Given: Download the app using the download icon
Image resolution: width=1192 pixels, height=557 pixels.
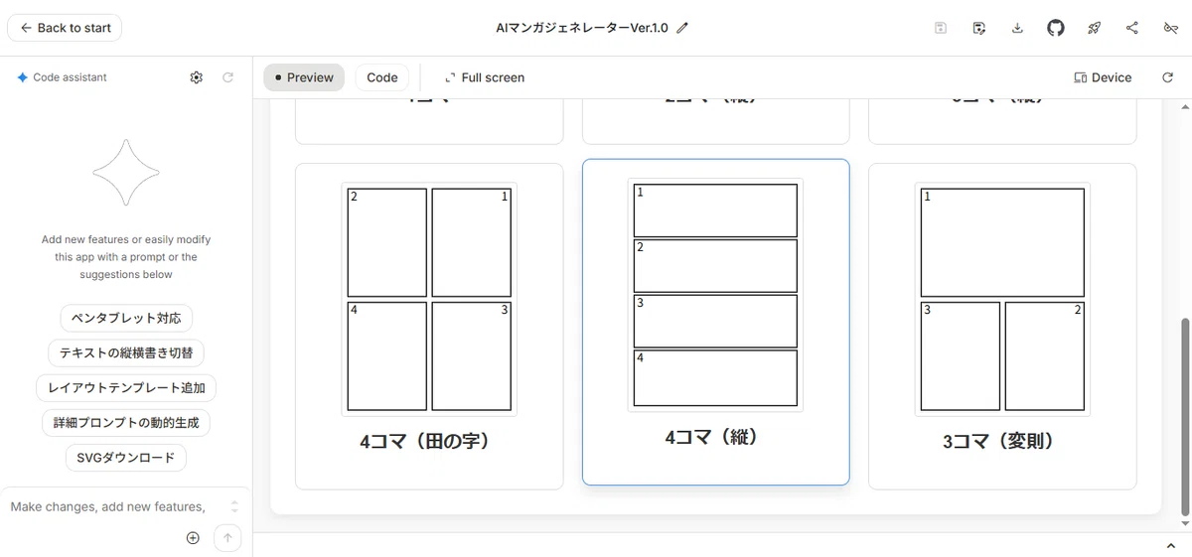Looking at the screenshot, I should click(x=1017, y=28).
